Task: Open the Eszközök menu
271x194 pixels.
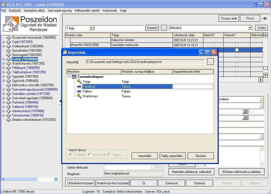Action: 15,11
